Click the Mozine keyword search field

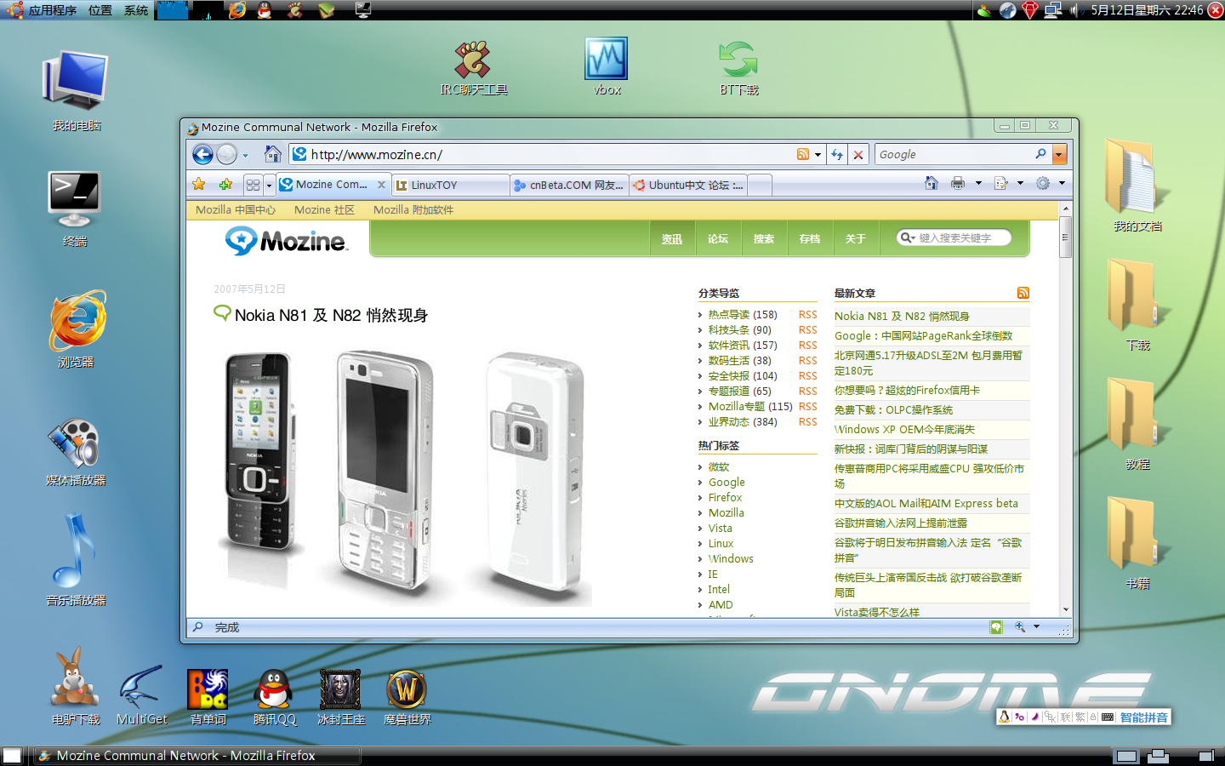(x=954, y=237)
